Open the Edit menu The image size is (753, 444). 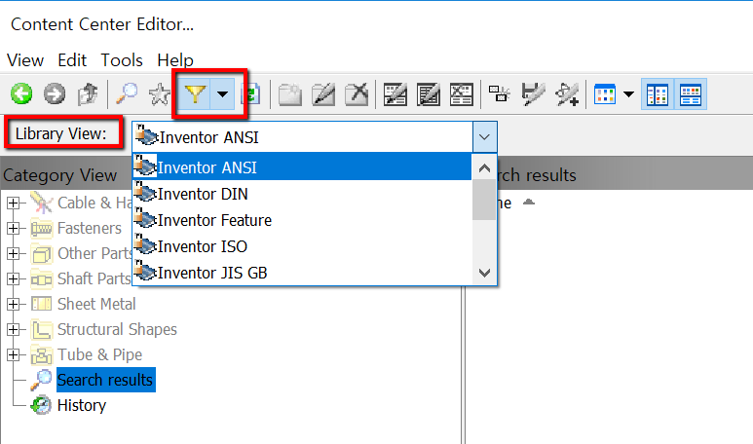72,60
